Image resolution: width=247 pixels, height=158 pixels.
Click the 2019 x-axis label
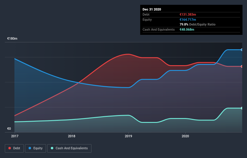click(128, 136)
